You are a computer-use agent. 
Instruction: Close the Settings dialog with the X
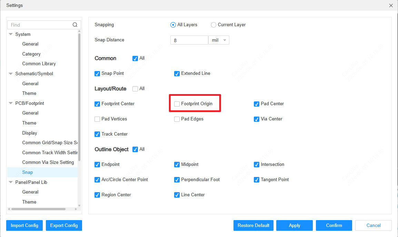point(391,5)
